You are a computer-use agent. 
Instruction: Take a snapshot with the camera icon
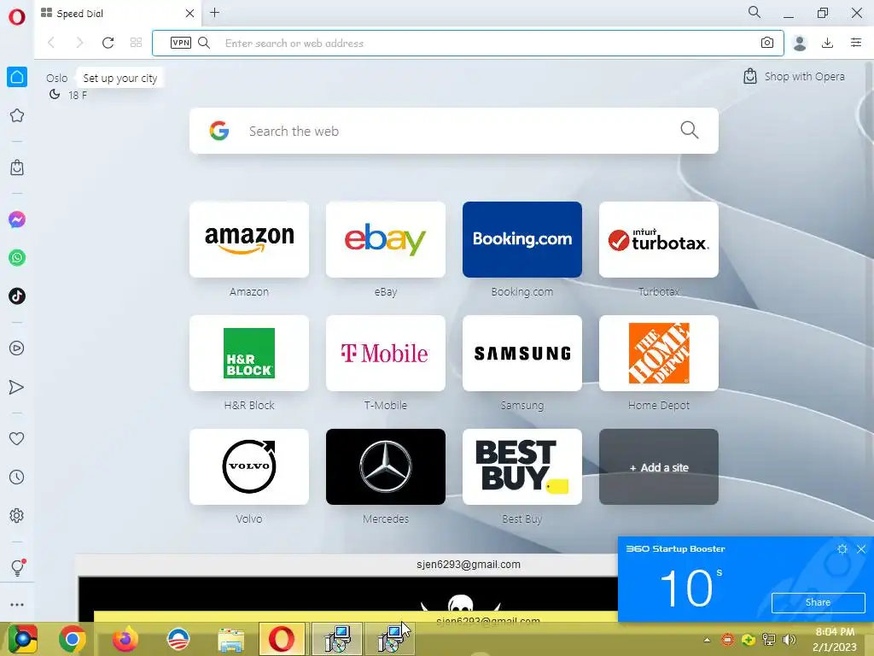[767, 43]
